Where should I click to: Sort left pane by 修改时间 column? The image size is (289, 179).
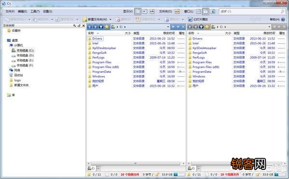pyautogui.click(x=169, y=33)
